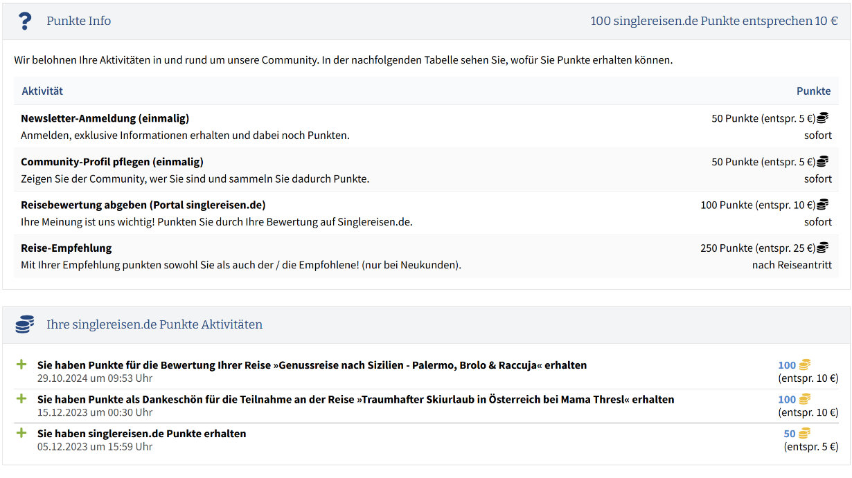Click gold coins icon of the Sizilien review entry

[804, 365]
